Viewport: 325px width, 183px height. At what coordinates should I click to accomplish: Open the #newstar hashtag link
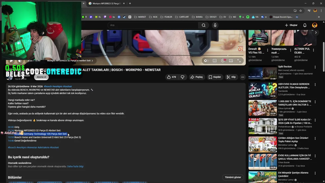32,147
